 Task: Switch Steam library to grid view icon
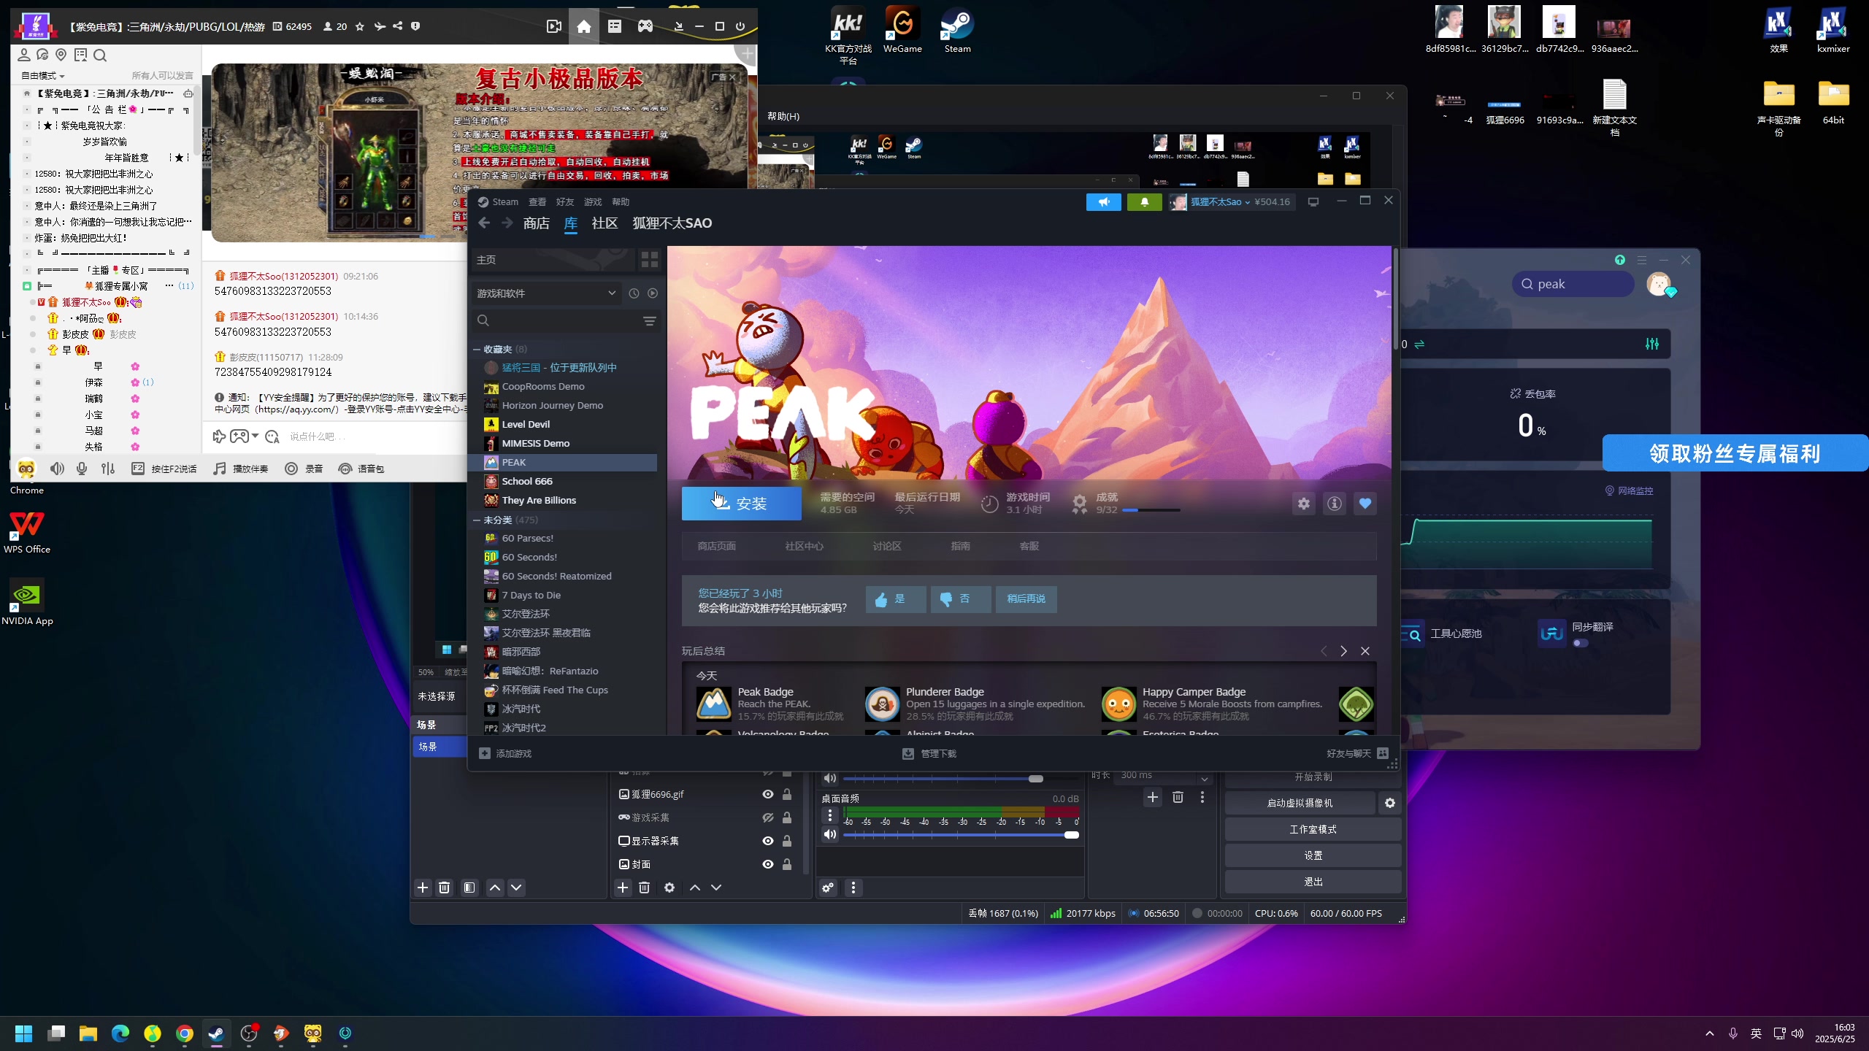coord(649,260)
